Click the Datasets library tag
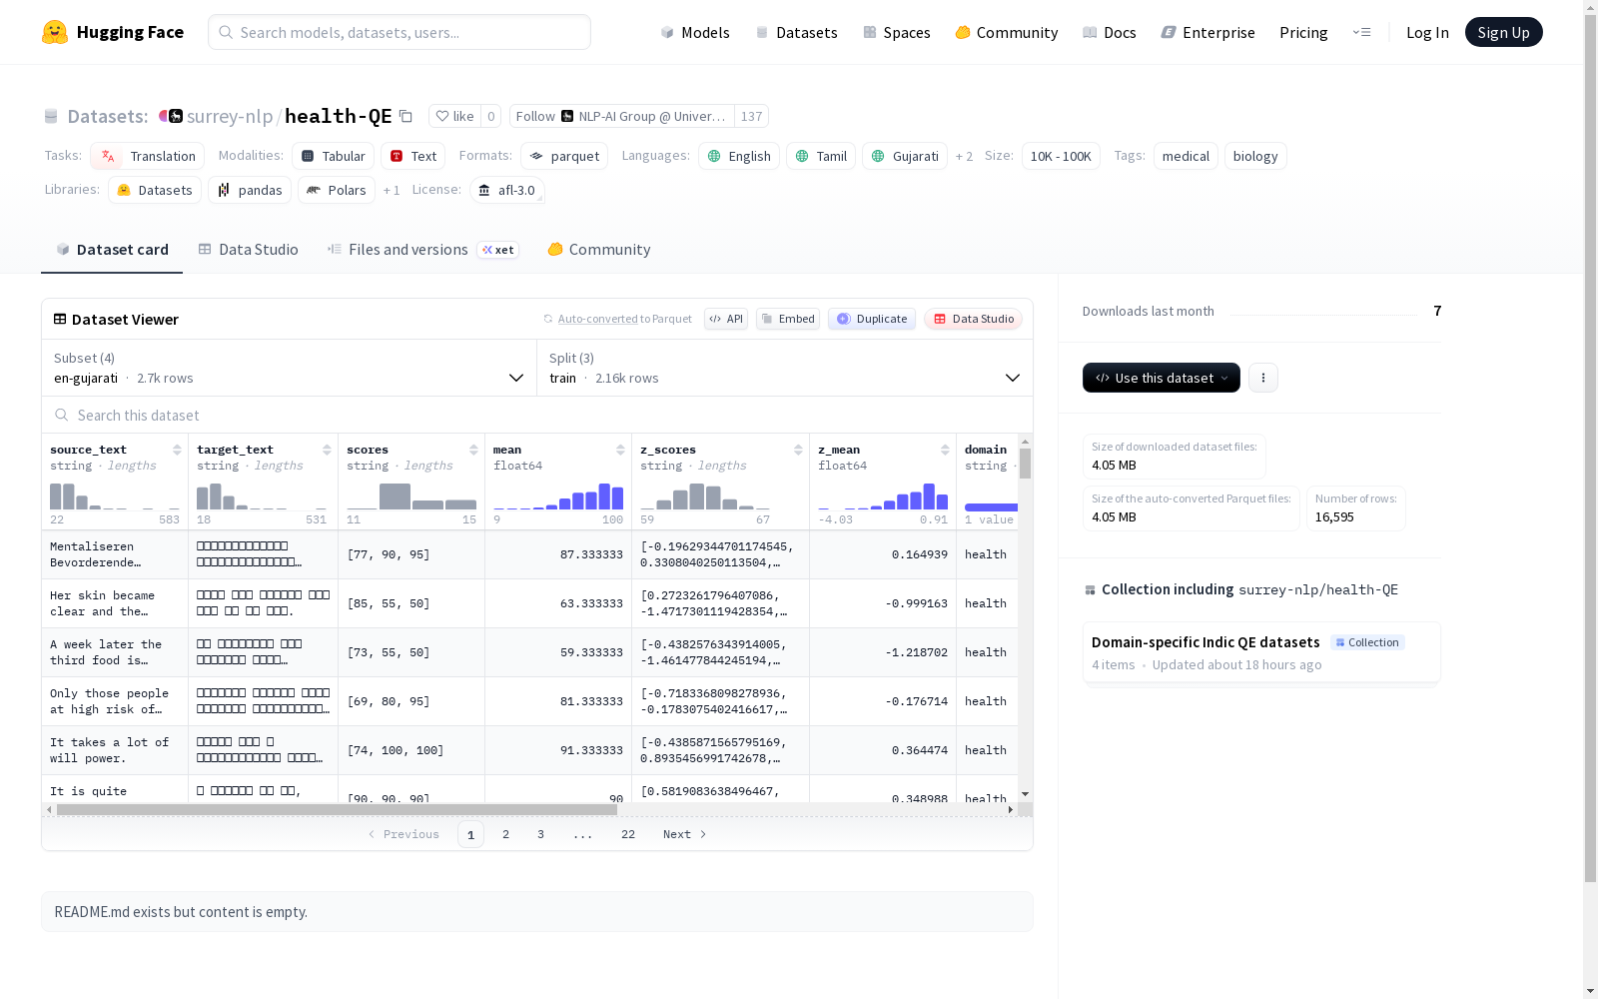The width and height of the screenshot is (1598, 999). (x=155, y=190)
